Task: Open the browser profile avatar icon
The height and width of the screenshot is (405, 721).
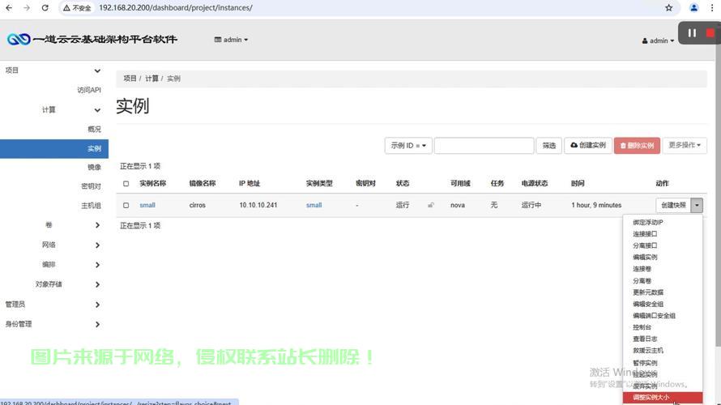Action: point(694,8)
